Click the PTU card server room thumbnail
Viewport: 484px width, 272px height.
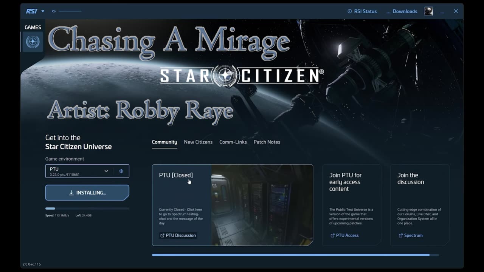[x=262, y=205]
